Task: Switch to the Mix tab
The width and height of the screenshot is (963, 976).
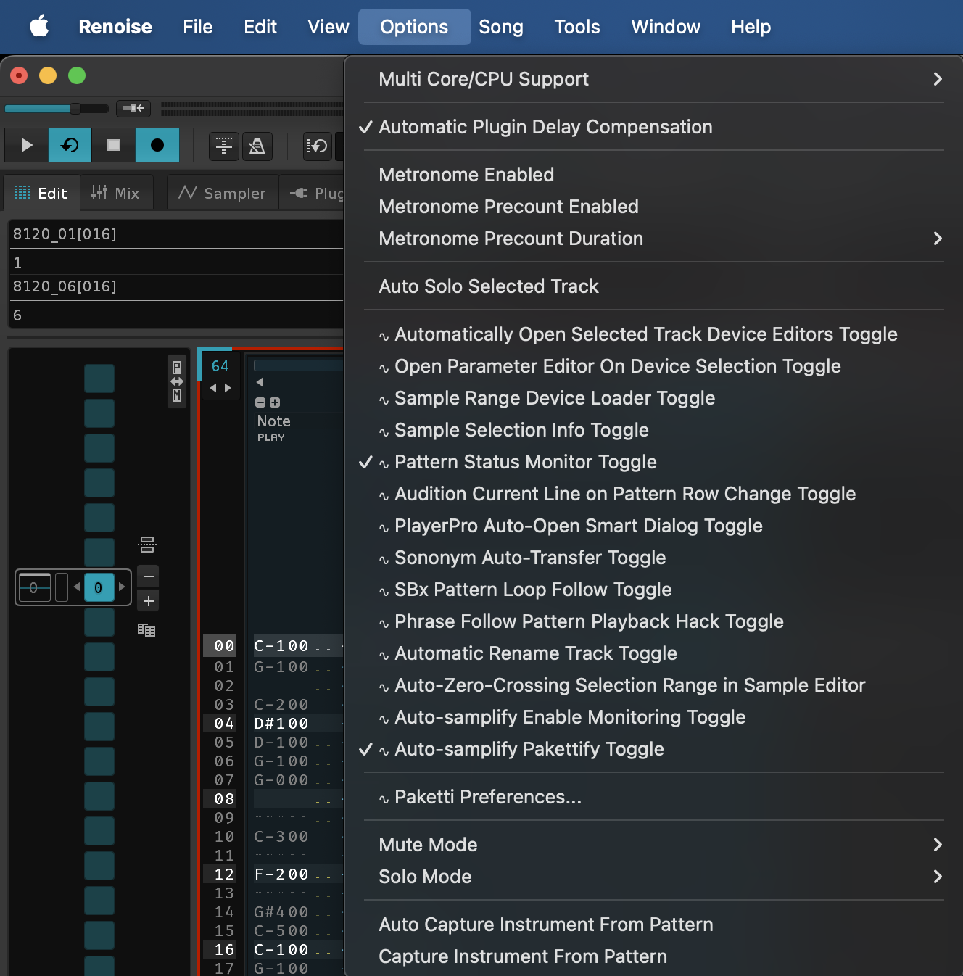Action: pyautogui.click(x=116, y=193)
